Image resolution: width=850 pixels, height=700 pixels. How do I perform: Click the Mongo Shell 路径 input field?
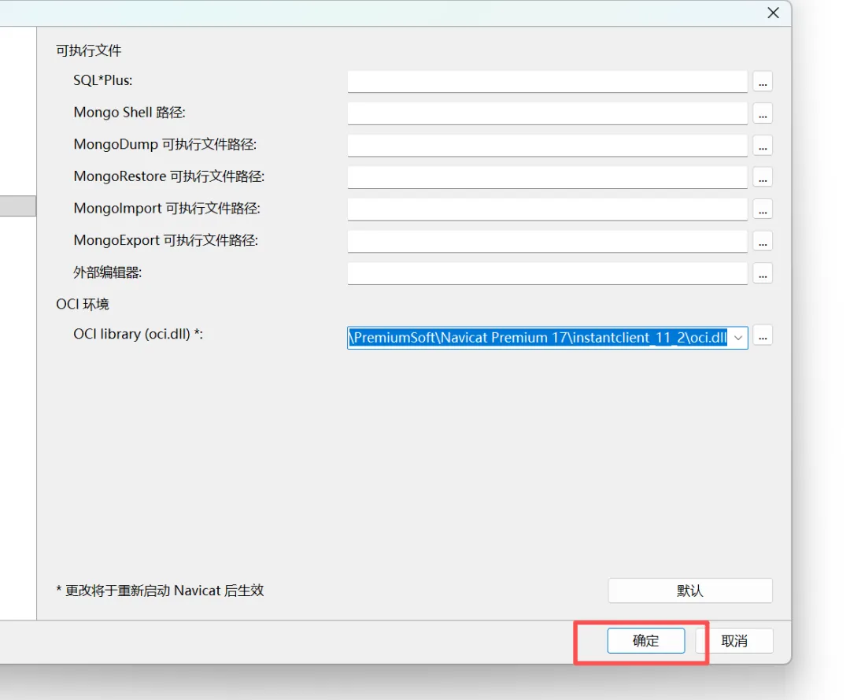pos(548,113)
